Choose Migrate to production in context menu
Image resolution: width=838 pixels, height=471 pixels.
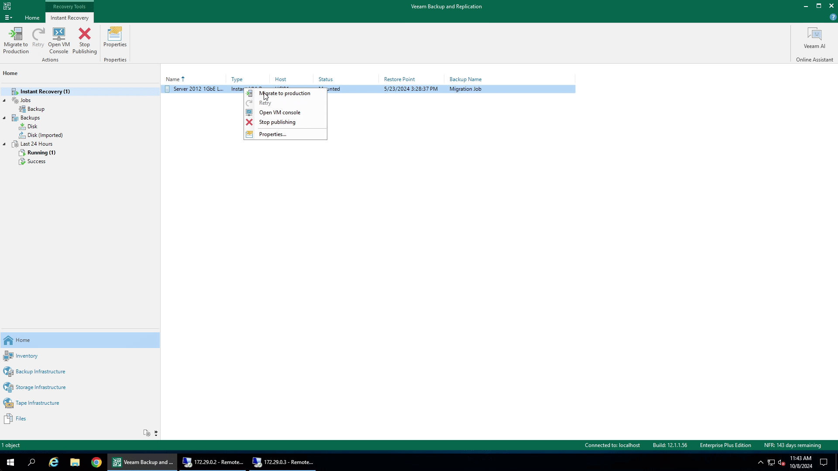[x=285, y=93]
